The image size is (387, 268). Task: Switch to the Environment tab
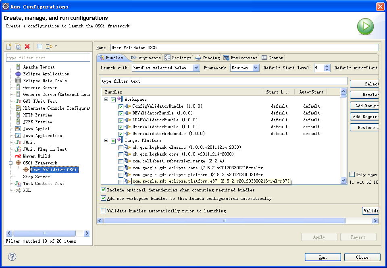[240, 58]
